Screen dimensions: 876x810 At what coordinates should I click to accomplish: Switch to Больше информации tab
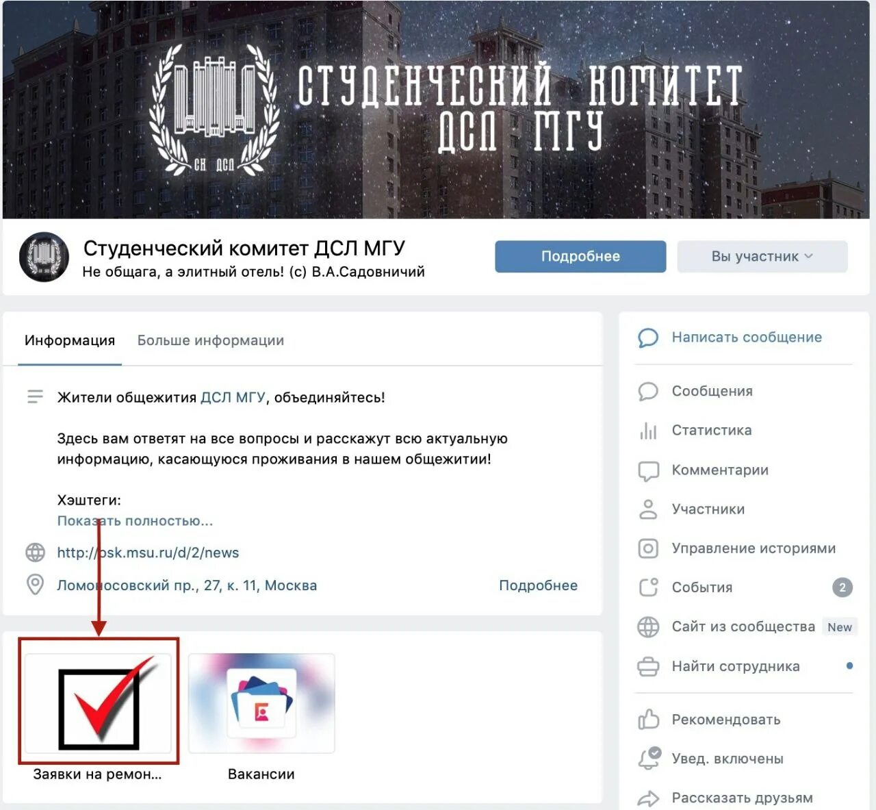tap(211, 340)
